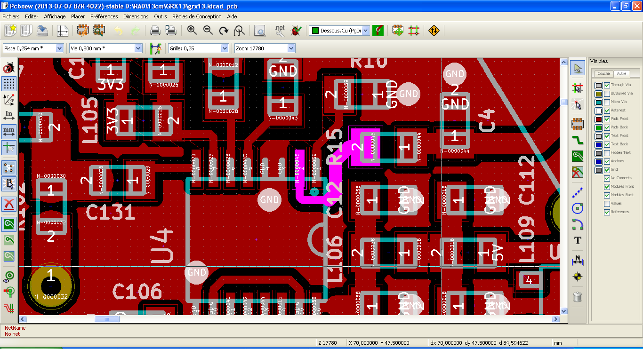This screenshot has width=643, height=349.
Task: Switch units to inches
Action: coord(9,115)
